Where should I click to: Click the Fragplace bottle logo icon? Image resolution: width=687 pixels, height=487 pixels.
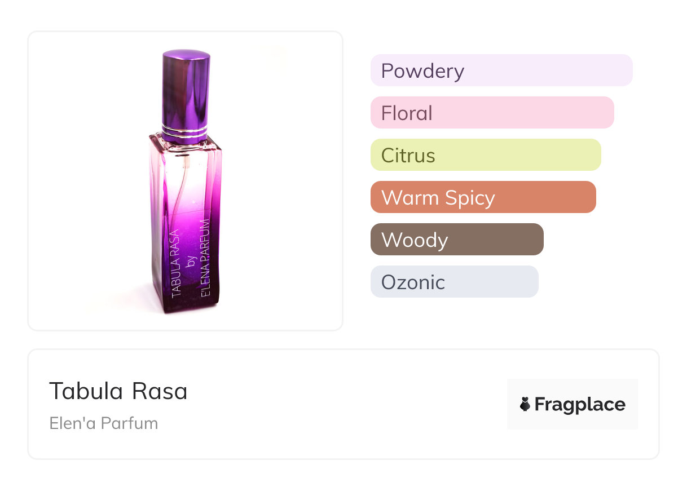click(x=525, y=404)
